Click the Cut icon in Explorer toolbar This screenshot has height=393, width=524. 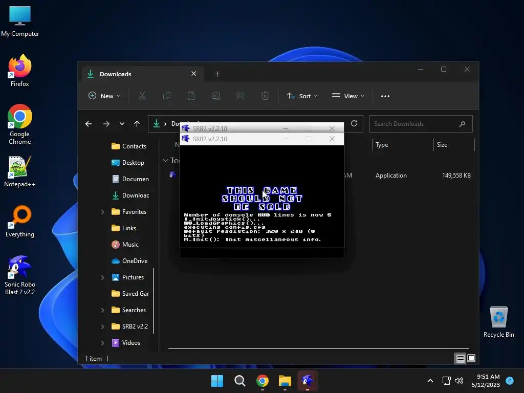[142, 96]
